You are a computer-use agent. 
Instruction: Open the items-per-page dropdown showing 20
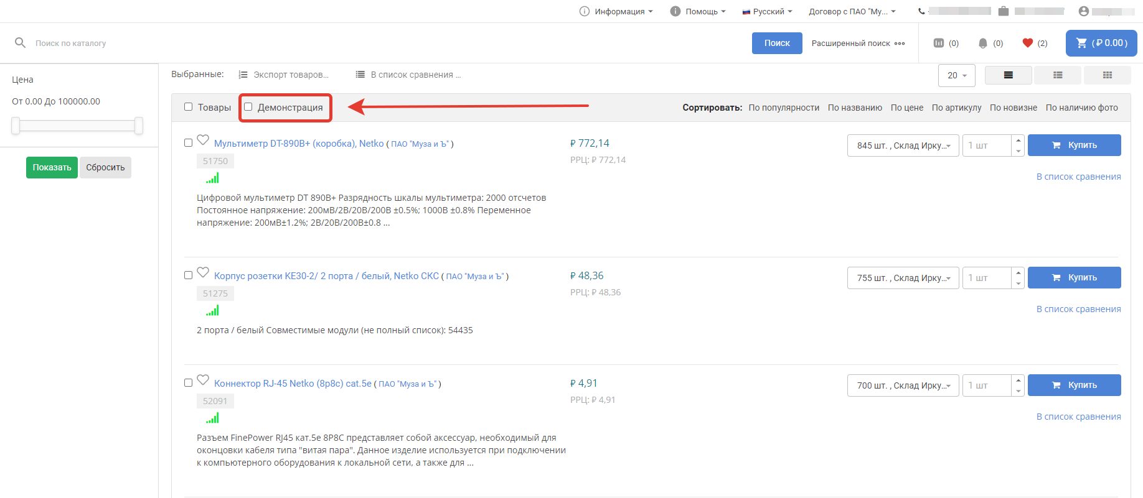[956, 75]
